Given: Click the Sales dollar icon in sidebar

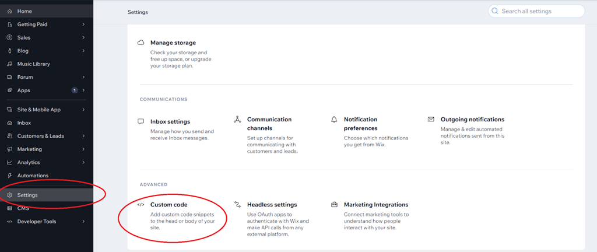Looking at the screenshot, I should pyautogui.click(x=10, y=38).
